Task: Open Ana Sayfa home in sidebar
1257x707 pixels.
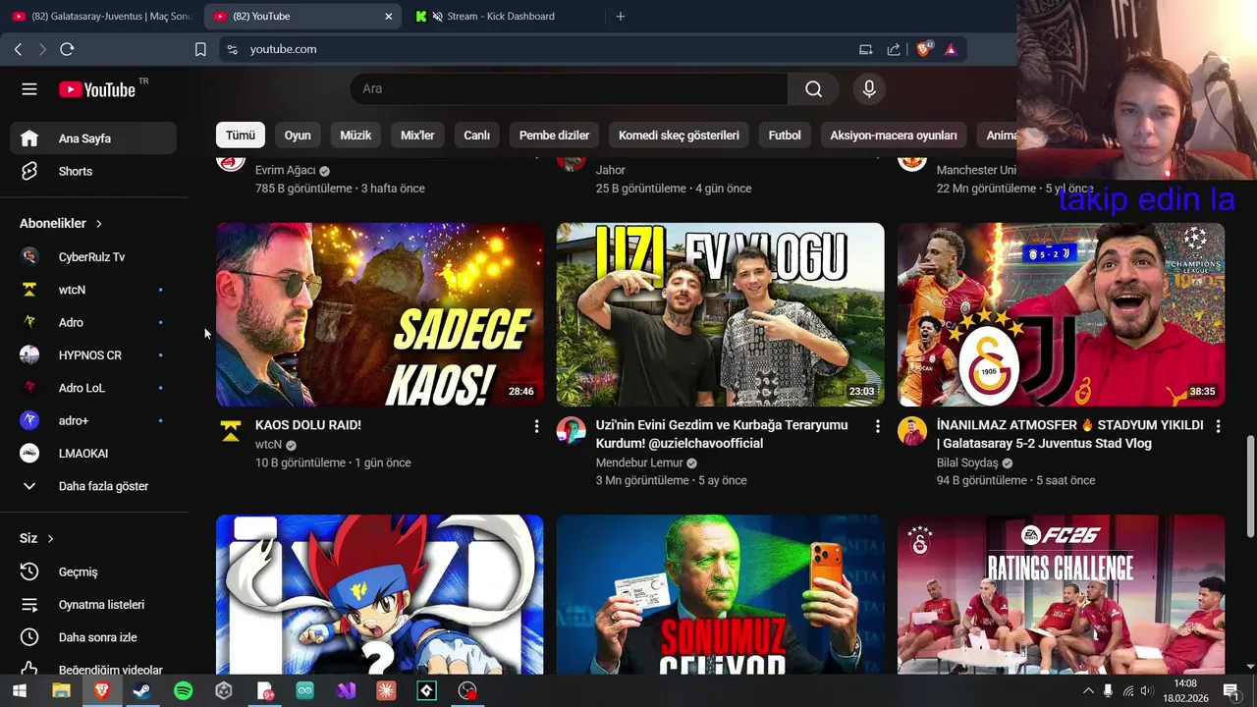Action: coord(93,138)
